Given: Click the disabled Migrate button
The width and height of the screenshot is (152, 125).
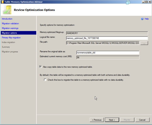Looking at the screenshot, I should pyautogui.click(x=127, y=120).
